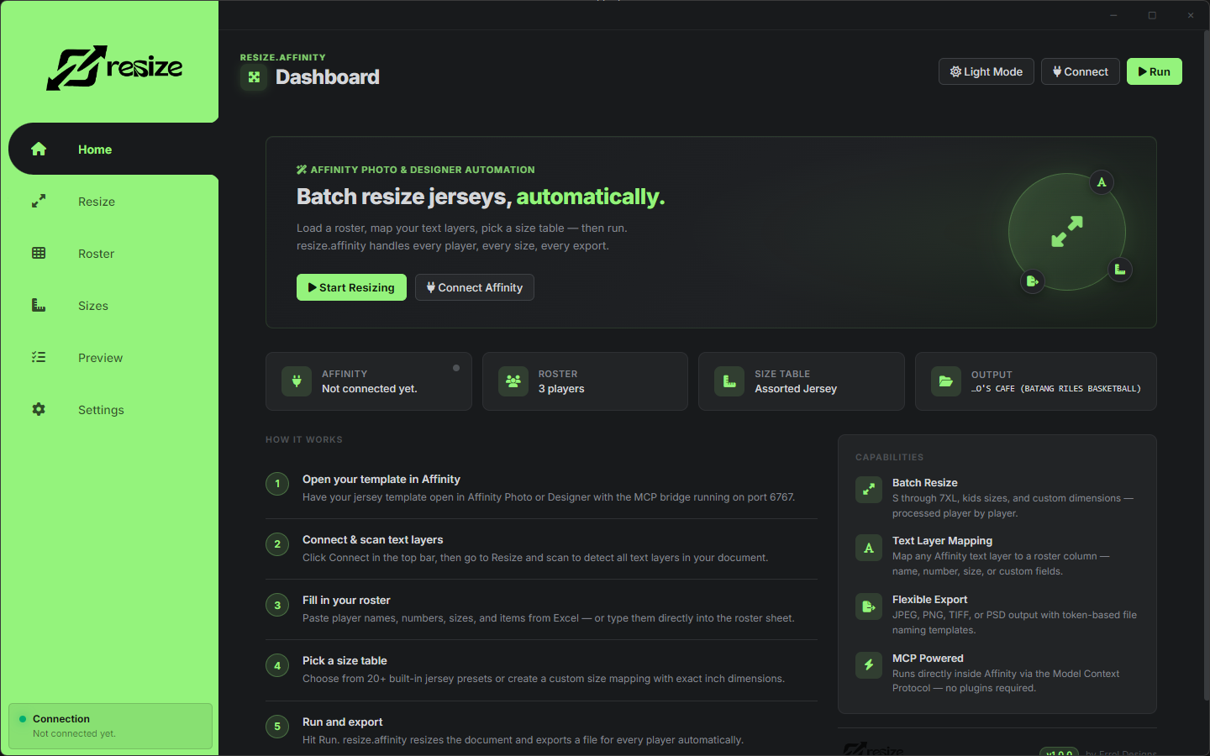1210x756 pixels.
Task: Click the Resize arrows icon in sidebar
Action: coord(39,202)
